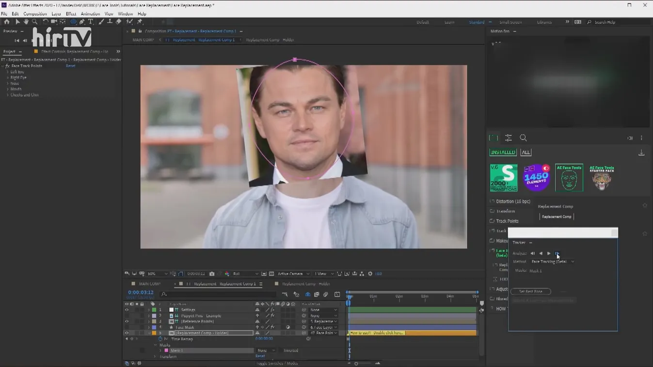The width and height of the screenshot is (653, 367).
Task: Select the Pen tool in the toolbar
Action: click(x=82, y=22)
